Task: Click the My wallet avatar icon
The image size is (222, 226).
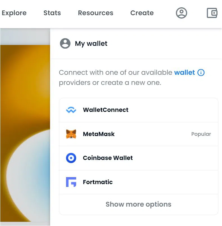Action: coord(65,43)
